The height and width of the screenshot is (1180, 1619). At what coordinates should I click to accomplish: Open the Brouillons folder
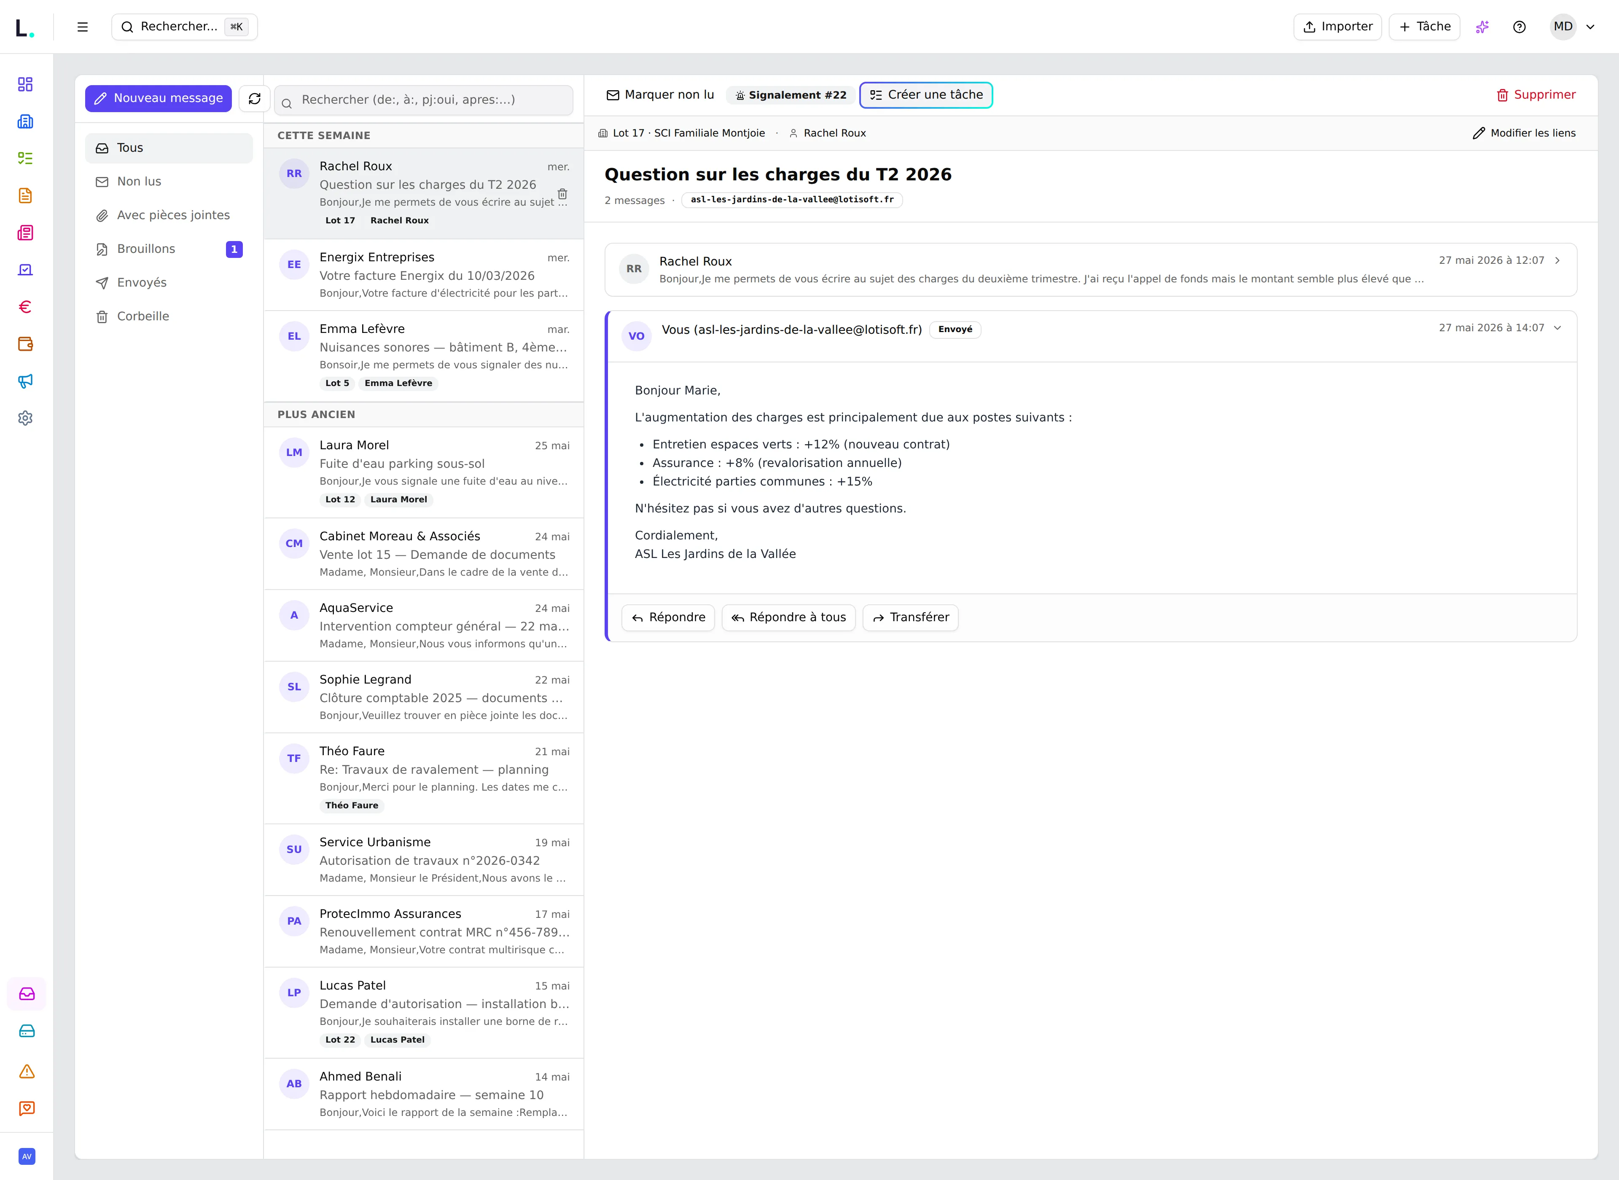[169, 249]
